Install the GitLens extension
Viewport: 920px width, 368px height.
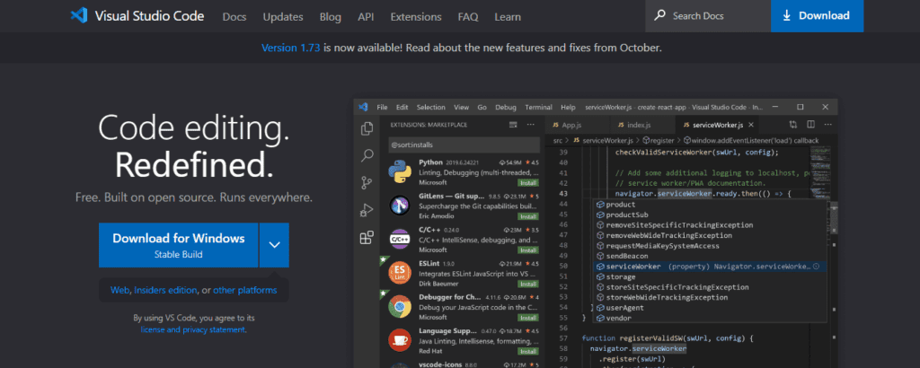[x=528, y=216]
